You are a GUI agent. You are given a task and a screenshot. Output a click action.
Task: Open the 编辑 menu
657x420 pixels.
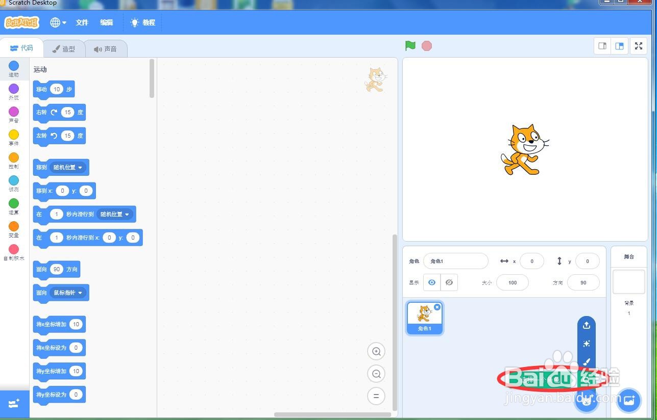click(106, 22)
